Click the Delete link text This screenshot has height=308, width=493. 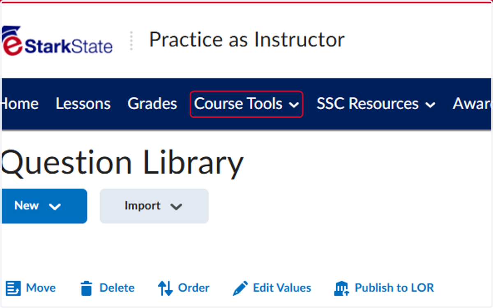point(117,288)
